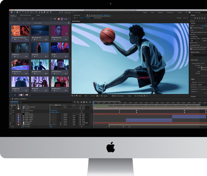Click the Graph Editor icon in timeline

pos(90,102)
